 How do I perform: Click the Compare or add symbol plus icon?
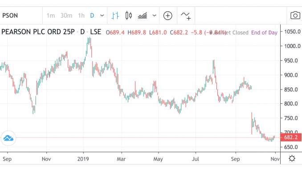coord(168,16)
